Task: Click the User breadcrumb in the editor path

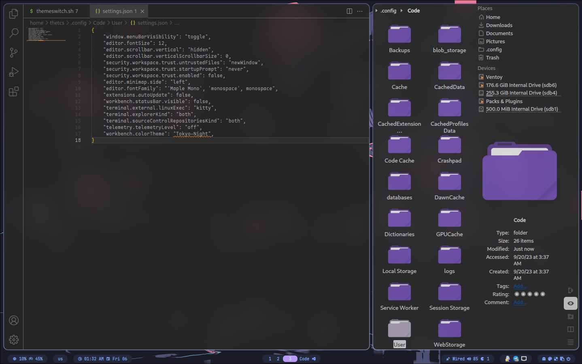Action: coord(117,23)
